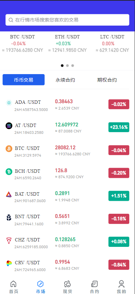Click the orange BTC coin logo
This screenshot has height=294, width=135.
point(9,149)
